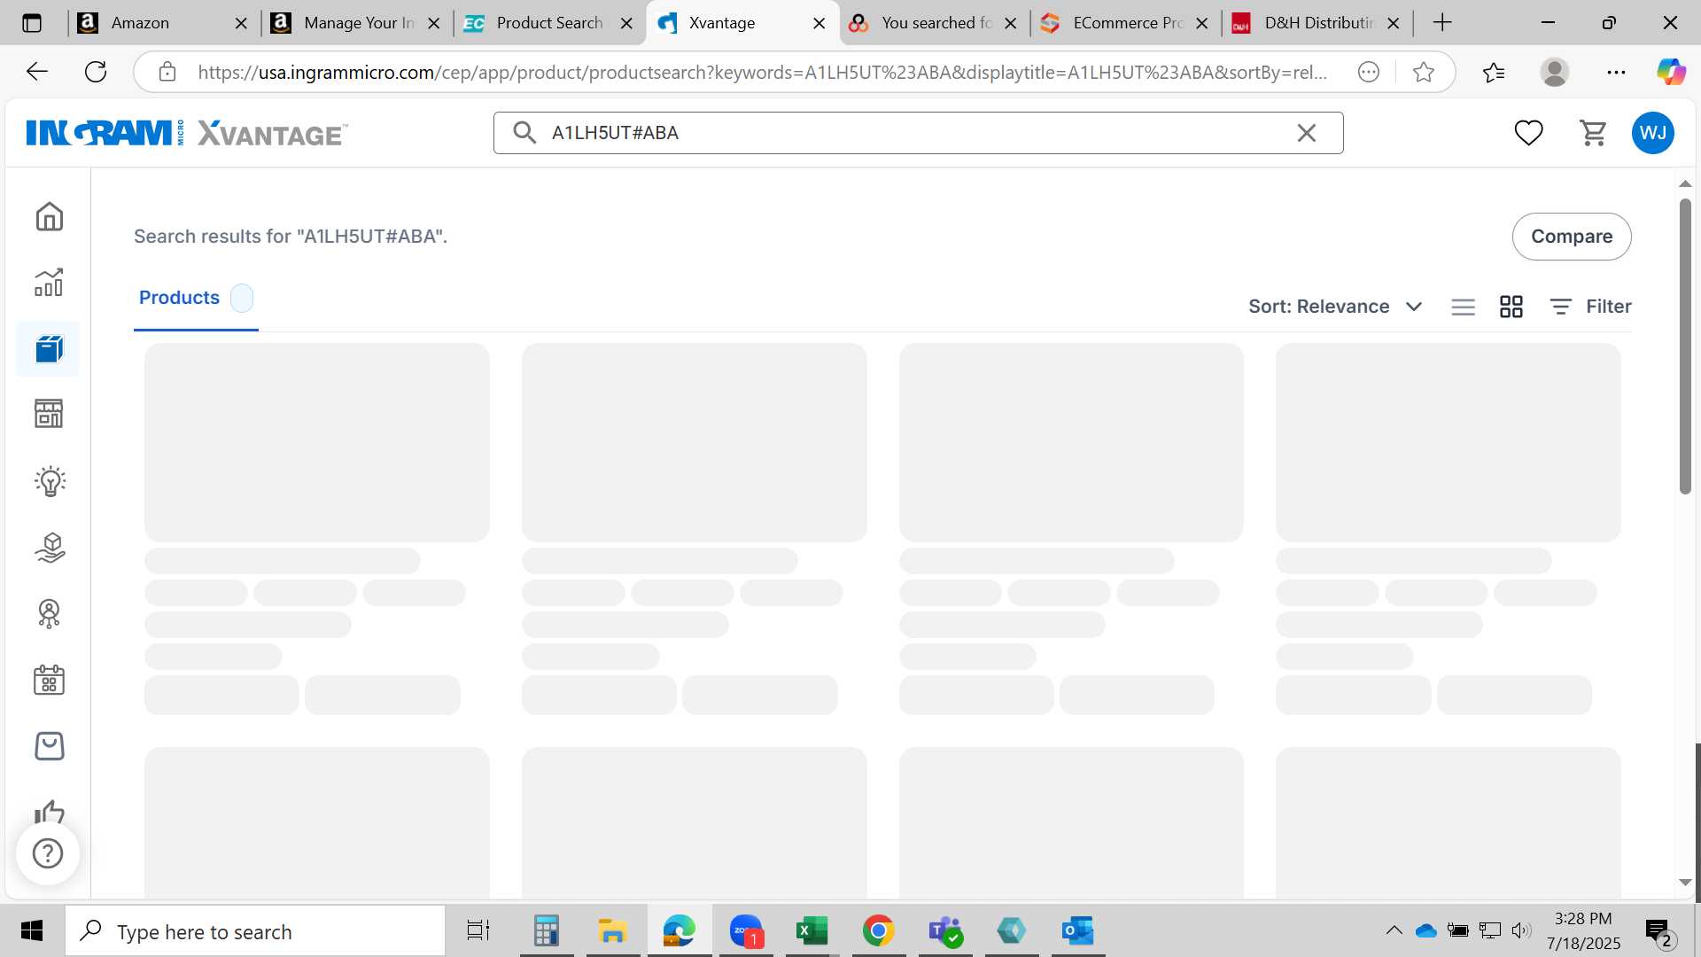Open the notification center icon
Viewport: 1701px width, 957px height.
pos(1658,931)
